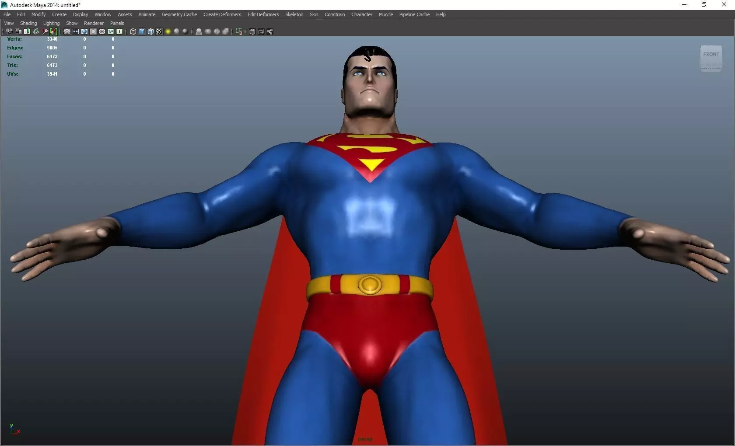This screenshot has width=735, height=446.
Task: Open the Create Deformers menu
Action: [x=222, y=14]
